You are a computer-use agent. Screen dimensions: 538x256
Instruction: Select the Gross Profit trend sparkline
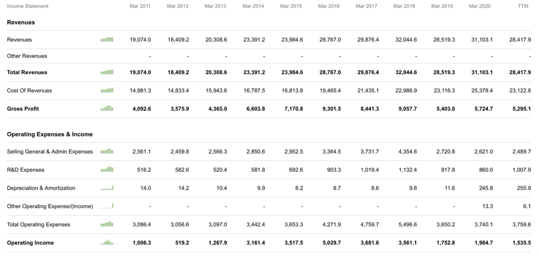tap(107, 108)
